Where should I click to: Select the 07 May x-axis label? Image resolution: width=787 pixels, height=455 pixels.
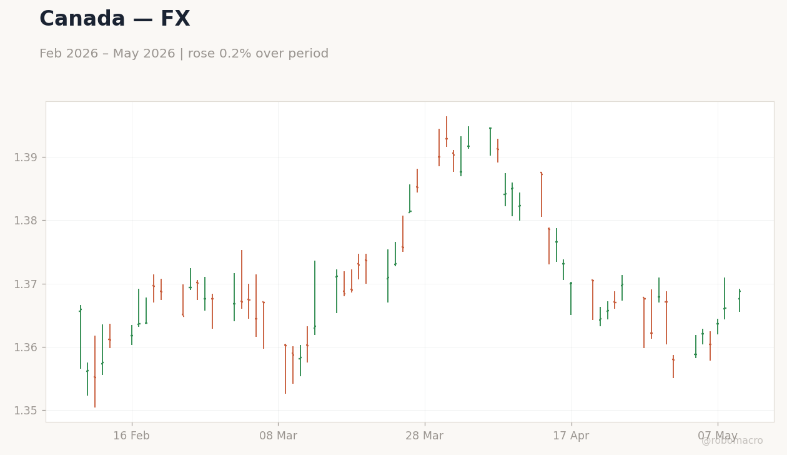point(718,436)
